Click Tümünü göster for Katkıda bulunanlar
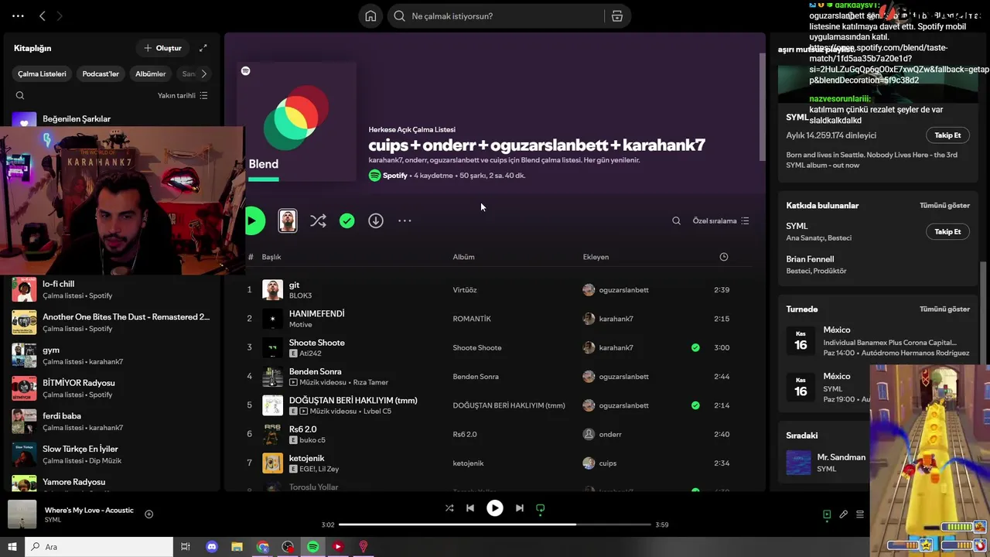 tap(944, 206)
